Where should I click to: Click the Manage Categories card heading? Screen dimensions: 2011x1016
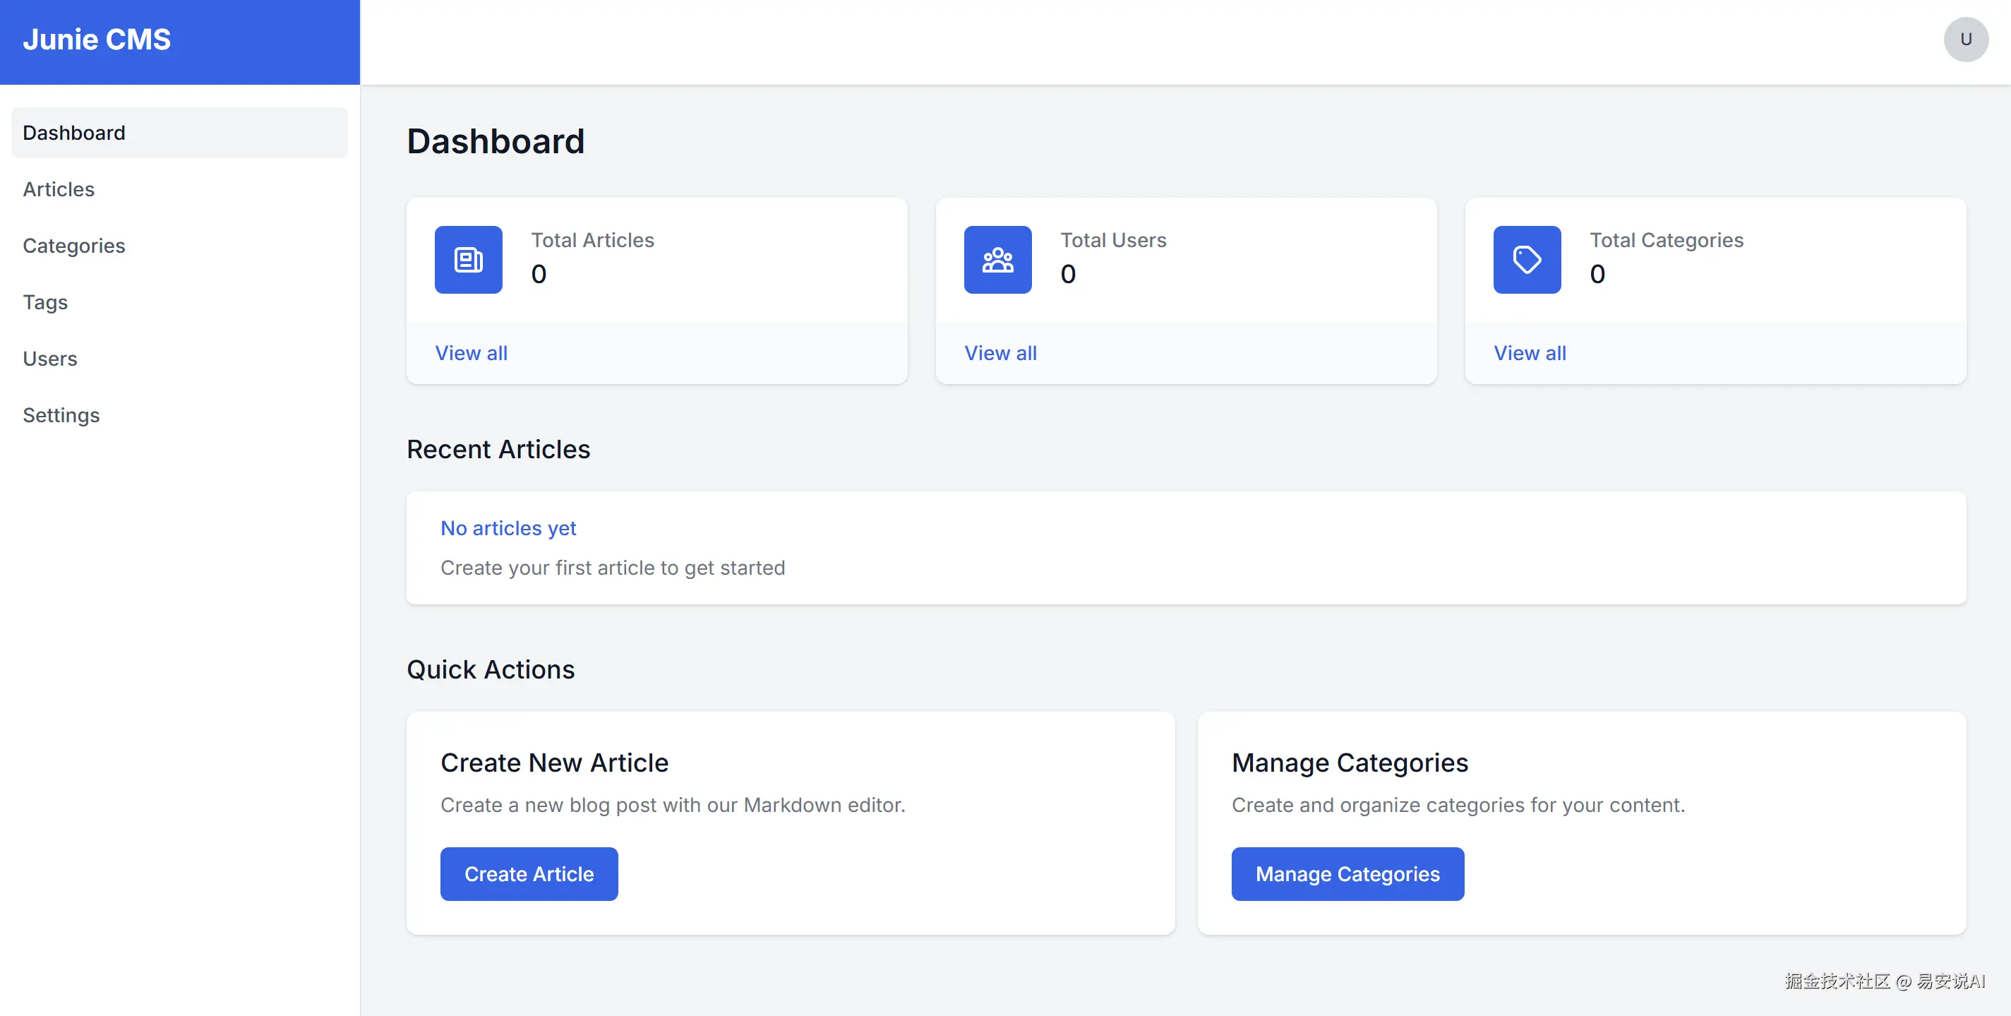point(1349,763)
